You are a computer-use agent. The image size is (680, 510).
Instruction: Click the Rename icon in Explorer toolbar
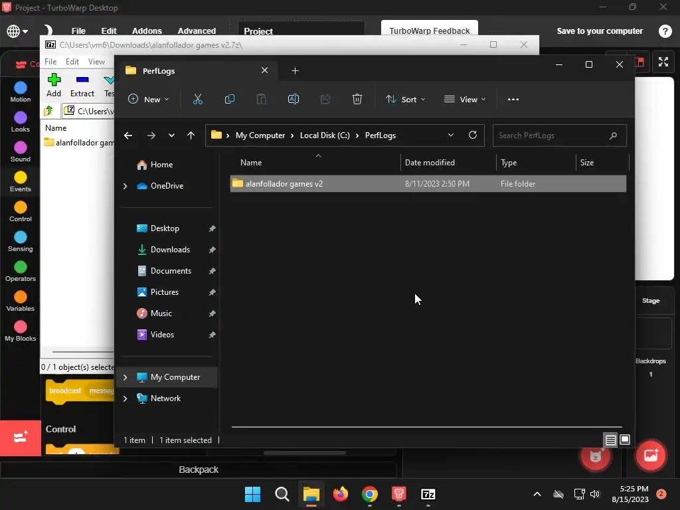point(293,100)
